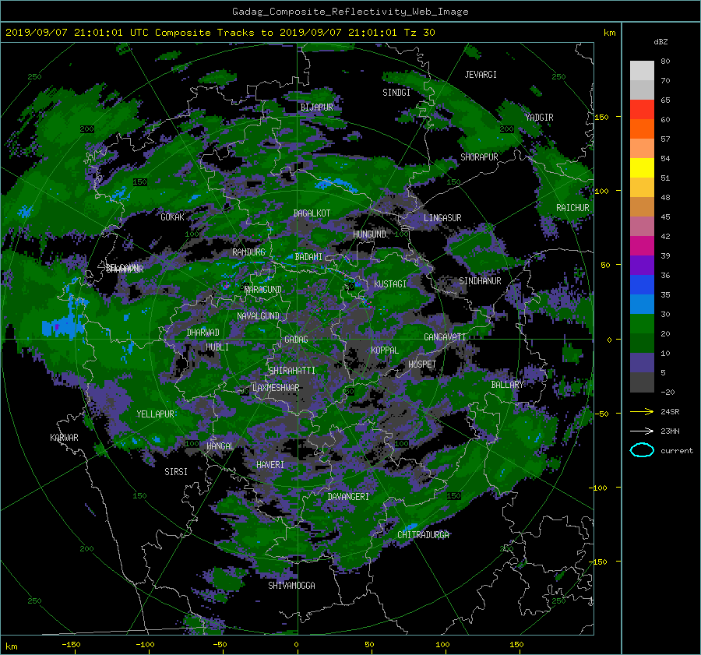
Task: Click the HUNGUND city label
Action: click(x=369, y=234)
